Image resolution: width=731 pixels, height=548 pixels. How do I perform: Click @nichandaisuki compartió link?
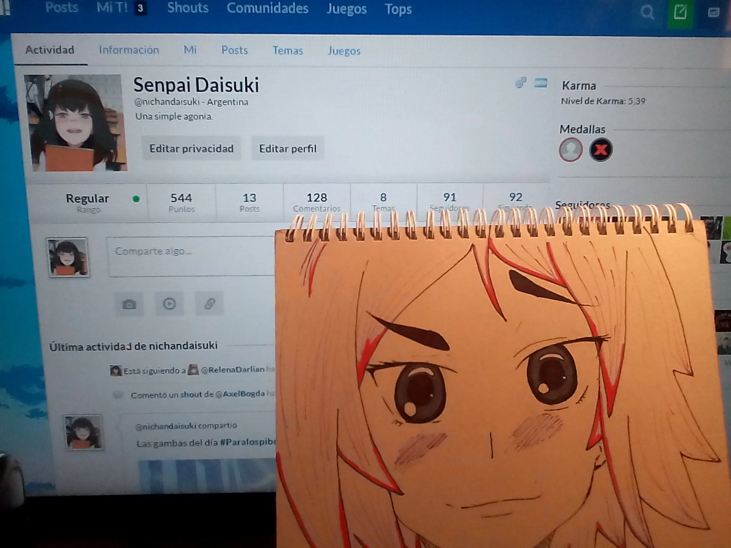click(186, 426)
